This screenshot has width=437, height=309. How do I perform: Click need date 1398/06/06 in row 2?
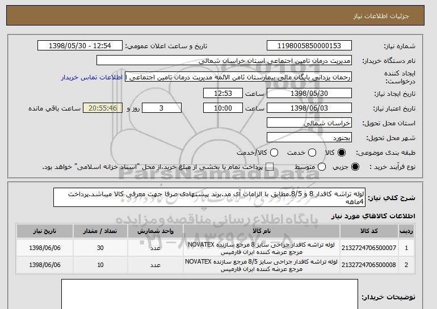pyautogui.click(x=45, y=265)
